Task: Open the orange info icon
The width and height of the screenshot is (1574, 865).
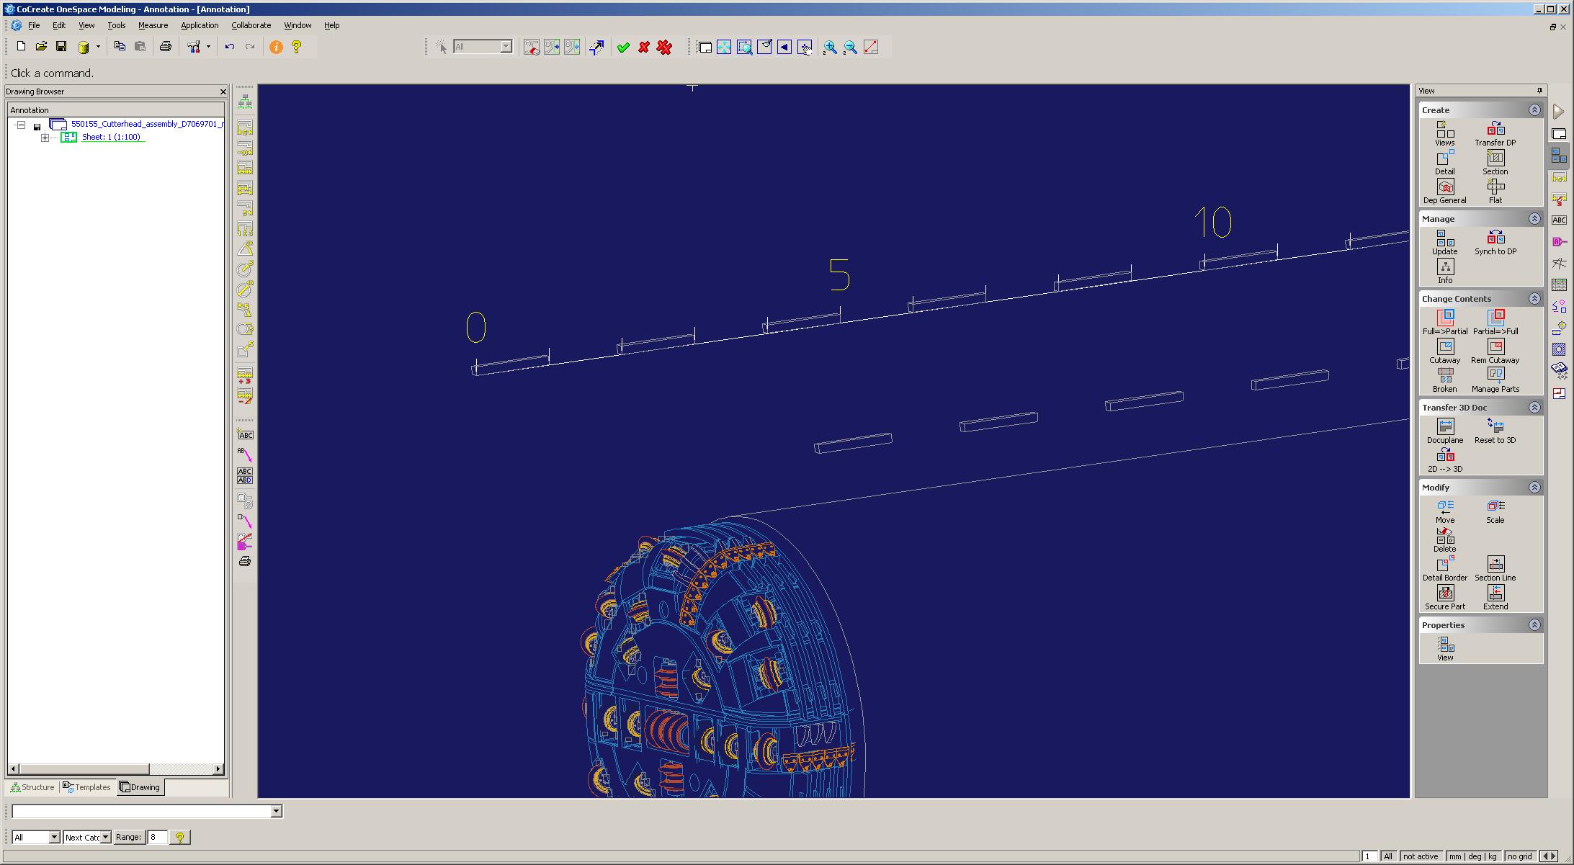Action: point(276,47)
